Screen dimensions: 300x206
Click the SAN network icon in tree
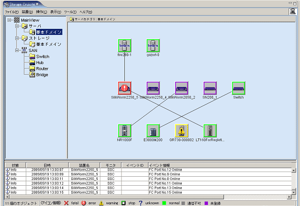click(24, 51)
